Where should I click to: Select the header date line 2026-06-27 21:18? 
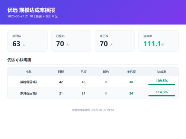coord(20,16)
